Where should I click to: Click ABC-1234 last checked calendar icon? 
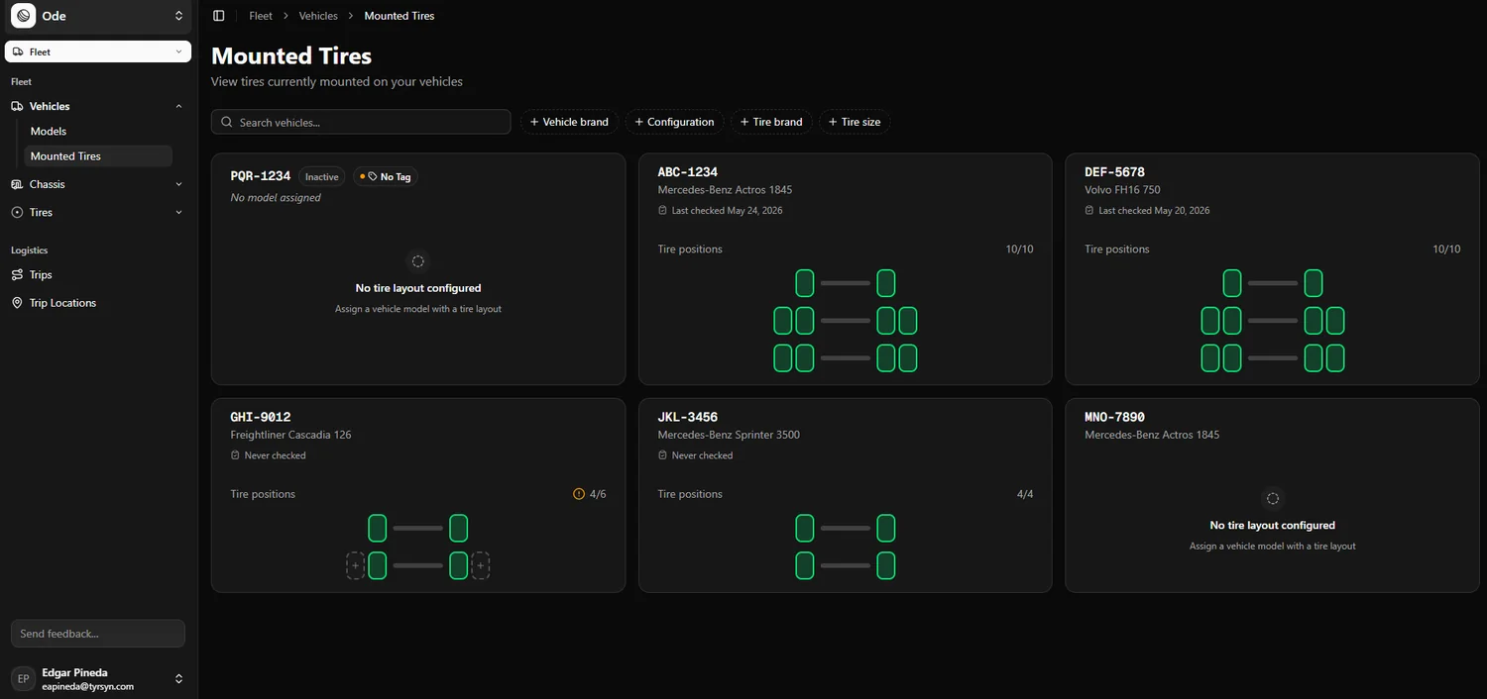(x=662, y=210)
